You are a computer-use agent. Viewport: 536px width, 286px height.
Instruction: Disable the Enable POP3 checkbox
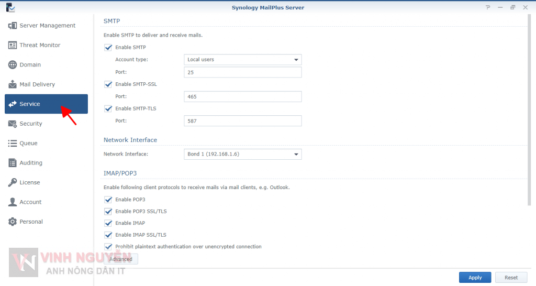[108, 200]
